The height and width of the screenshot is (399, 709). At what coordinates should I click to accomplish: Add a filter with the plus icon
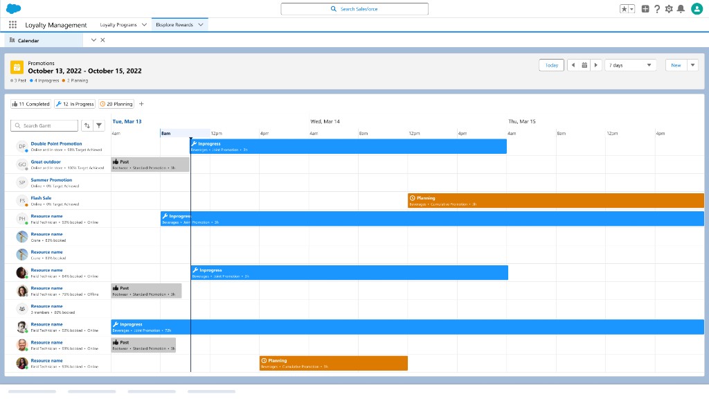(141, 104)
